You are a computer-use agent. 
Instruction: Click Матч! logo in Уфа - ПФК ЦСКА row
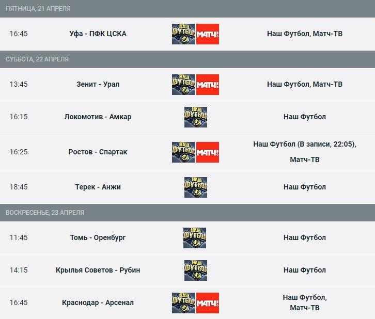pyautogui.click(x=208, y=34)
